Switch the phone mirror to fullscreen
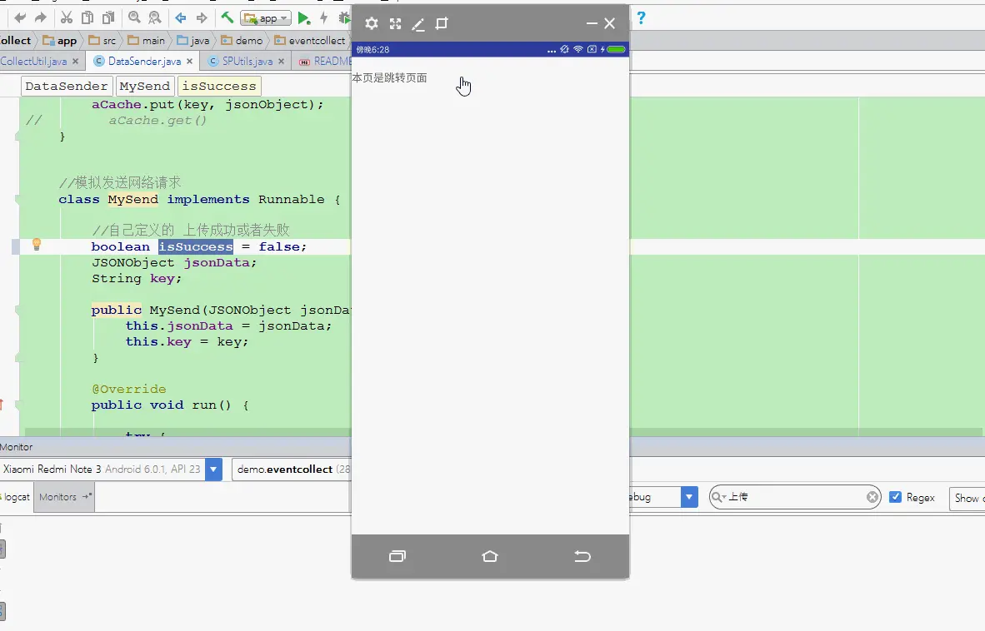Screen dimensions: 985x631 pos(395,24)
